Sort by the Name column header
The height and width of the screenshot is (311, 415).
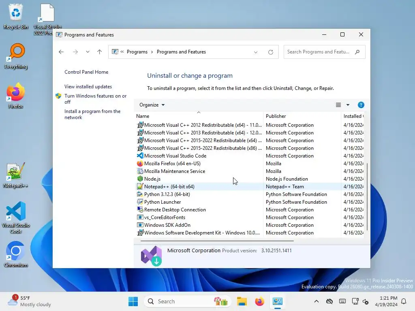pyautogui.click(x=199, y=116)
